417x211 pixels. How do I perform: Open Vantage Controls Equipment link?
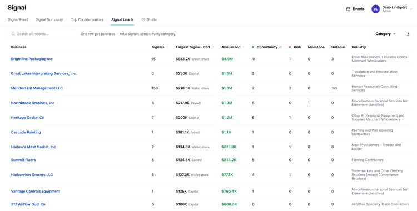(x=36, y=192)
